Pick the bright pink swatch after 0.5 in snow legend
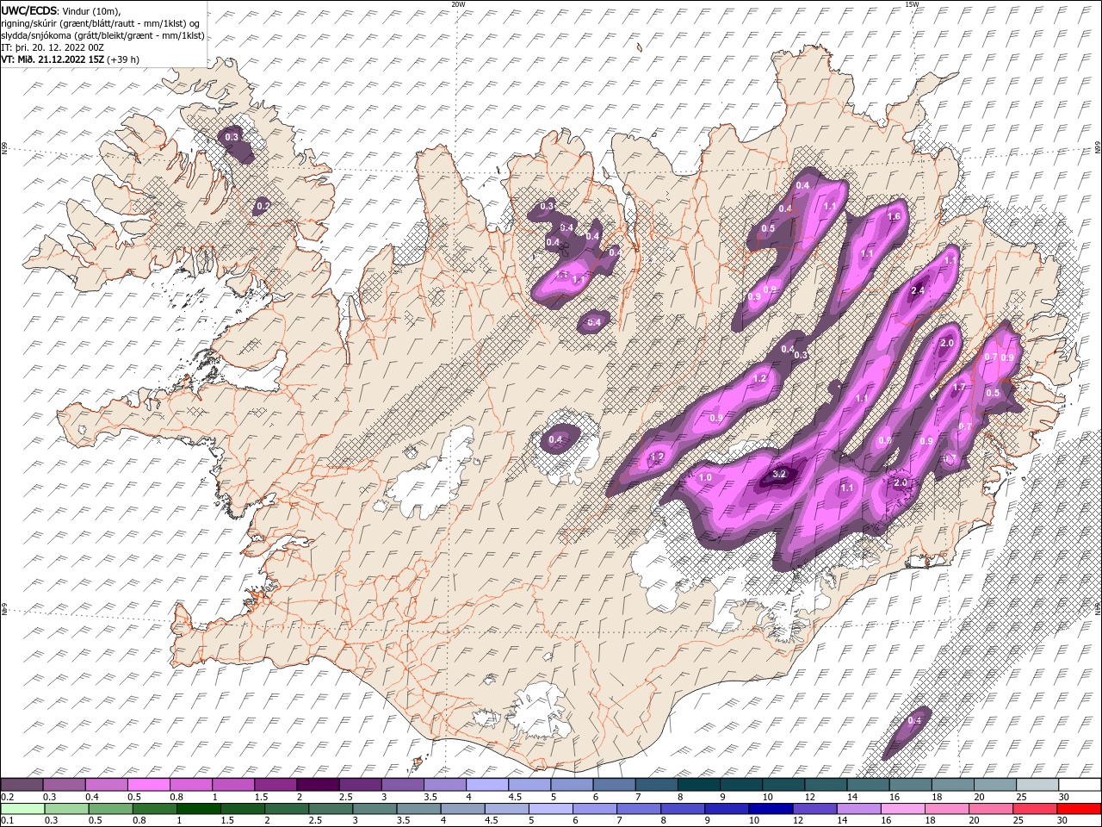Viewport: 1102px width, 827px height. [149, 785]
